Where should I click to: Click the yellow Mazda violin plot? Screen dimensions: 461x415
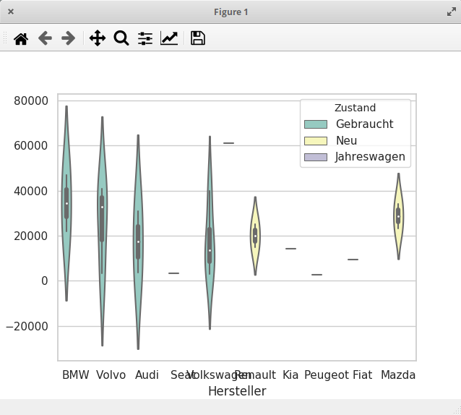pyautogui.click(x=398, y=216)
